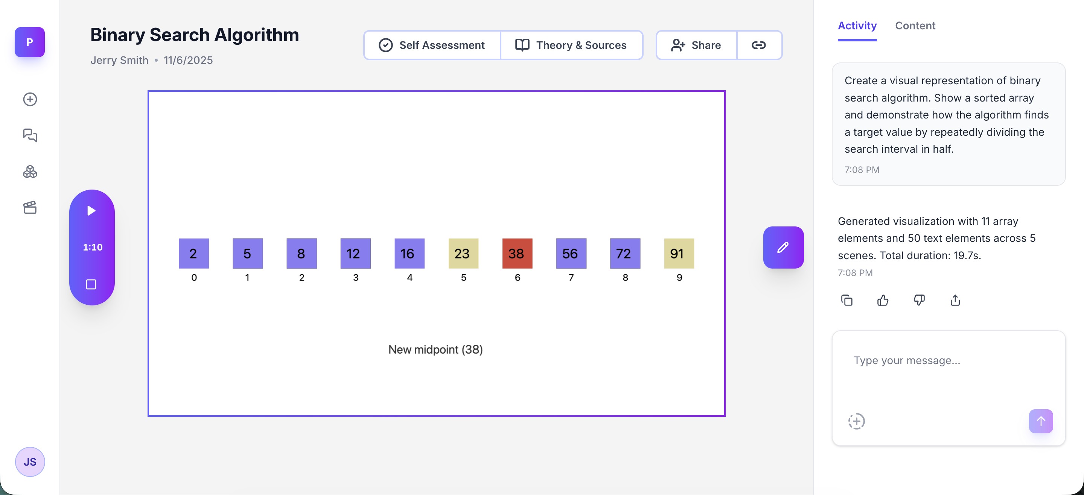
Task: Switch to the Content tab
Action: (915, 26)
